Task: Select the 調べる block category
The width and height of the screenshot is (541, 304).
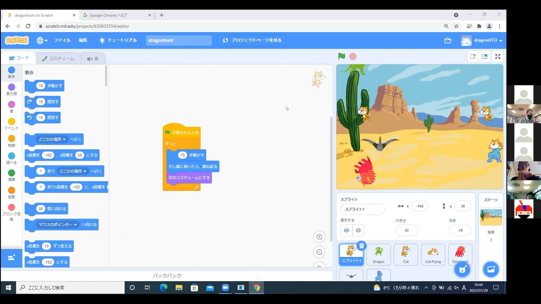Action: tap(11, 158)
